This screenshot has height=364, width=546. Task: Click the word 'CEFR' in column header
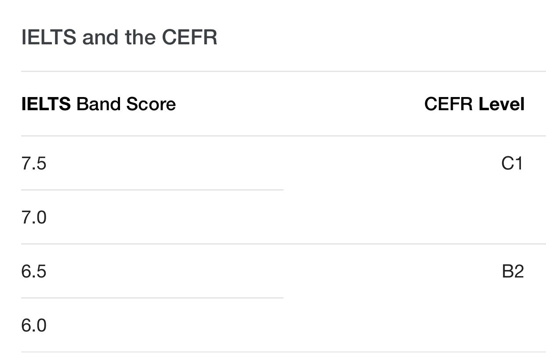(449, 104)
